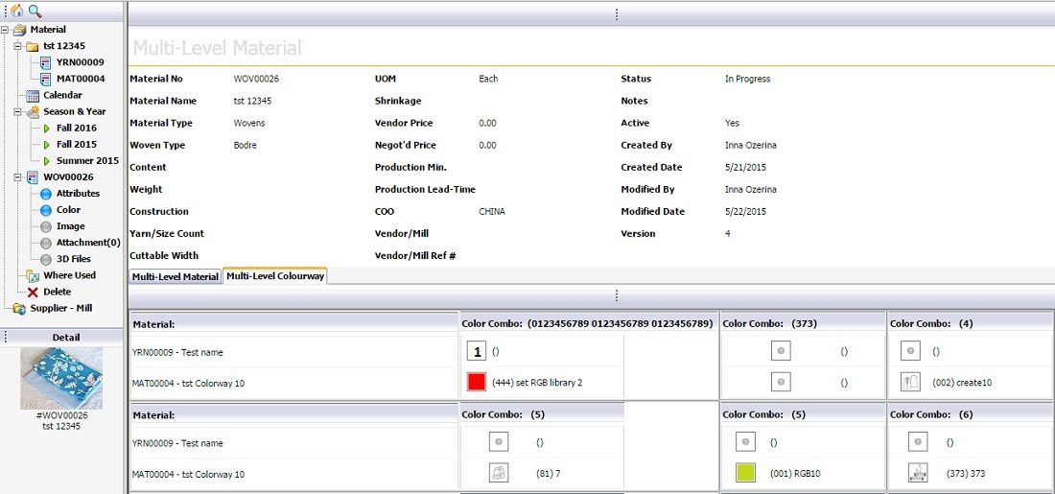Switch to the Multi-Level Material tab
Viewport: 1055px width, 494px height.
tap(176, 276)
